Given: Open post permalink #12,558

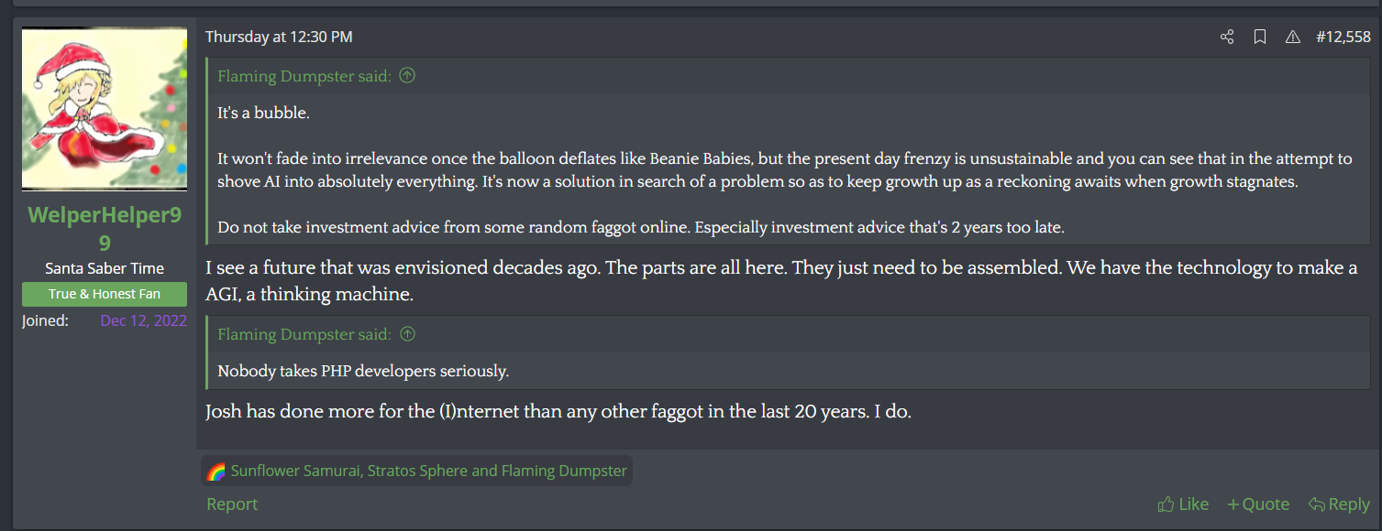Looking at the screenshot, I should click(1343, 37).
